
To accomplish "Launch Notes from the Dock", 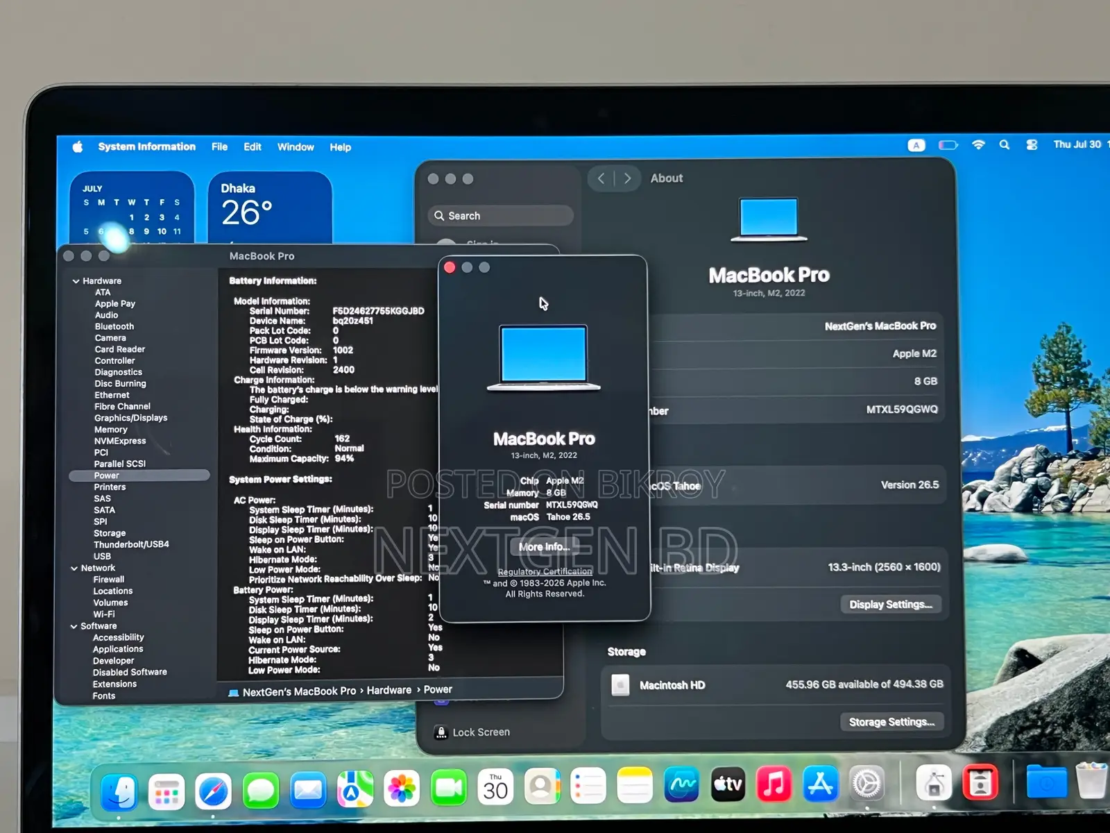I will click(x=635, y=786).
